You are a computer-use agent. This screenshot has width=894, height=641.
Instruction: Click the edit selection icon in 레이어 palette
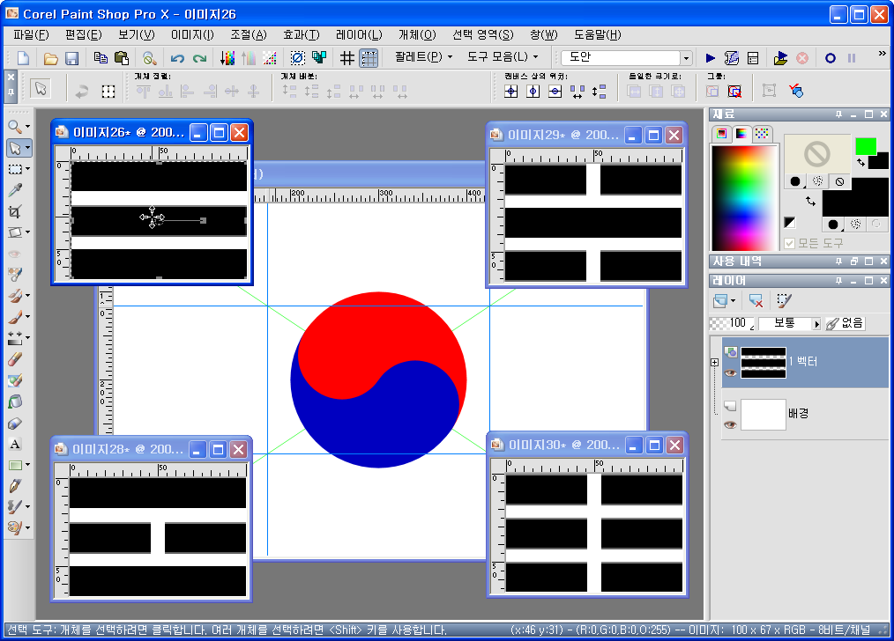tap(785, 299)
